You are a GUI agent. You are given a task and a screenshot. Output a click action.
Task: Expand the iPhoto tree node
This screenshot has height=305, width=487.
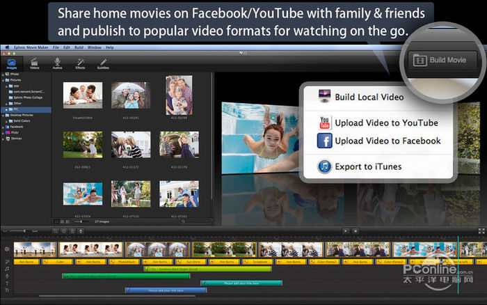[3, 75]
